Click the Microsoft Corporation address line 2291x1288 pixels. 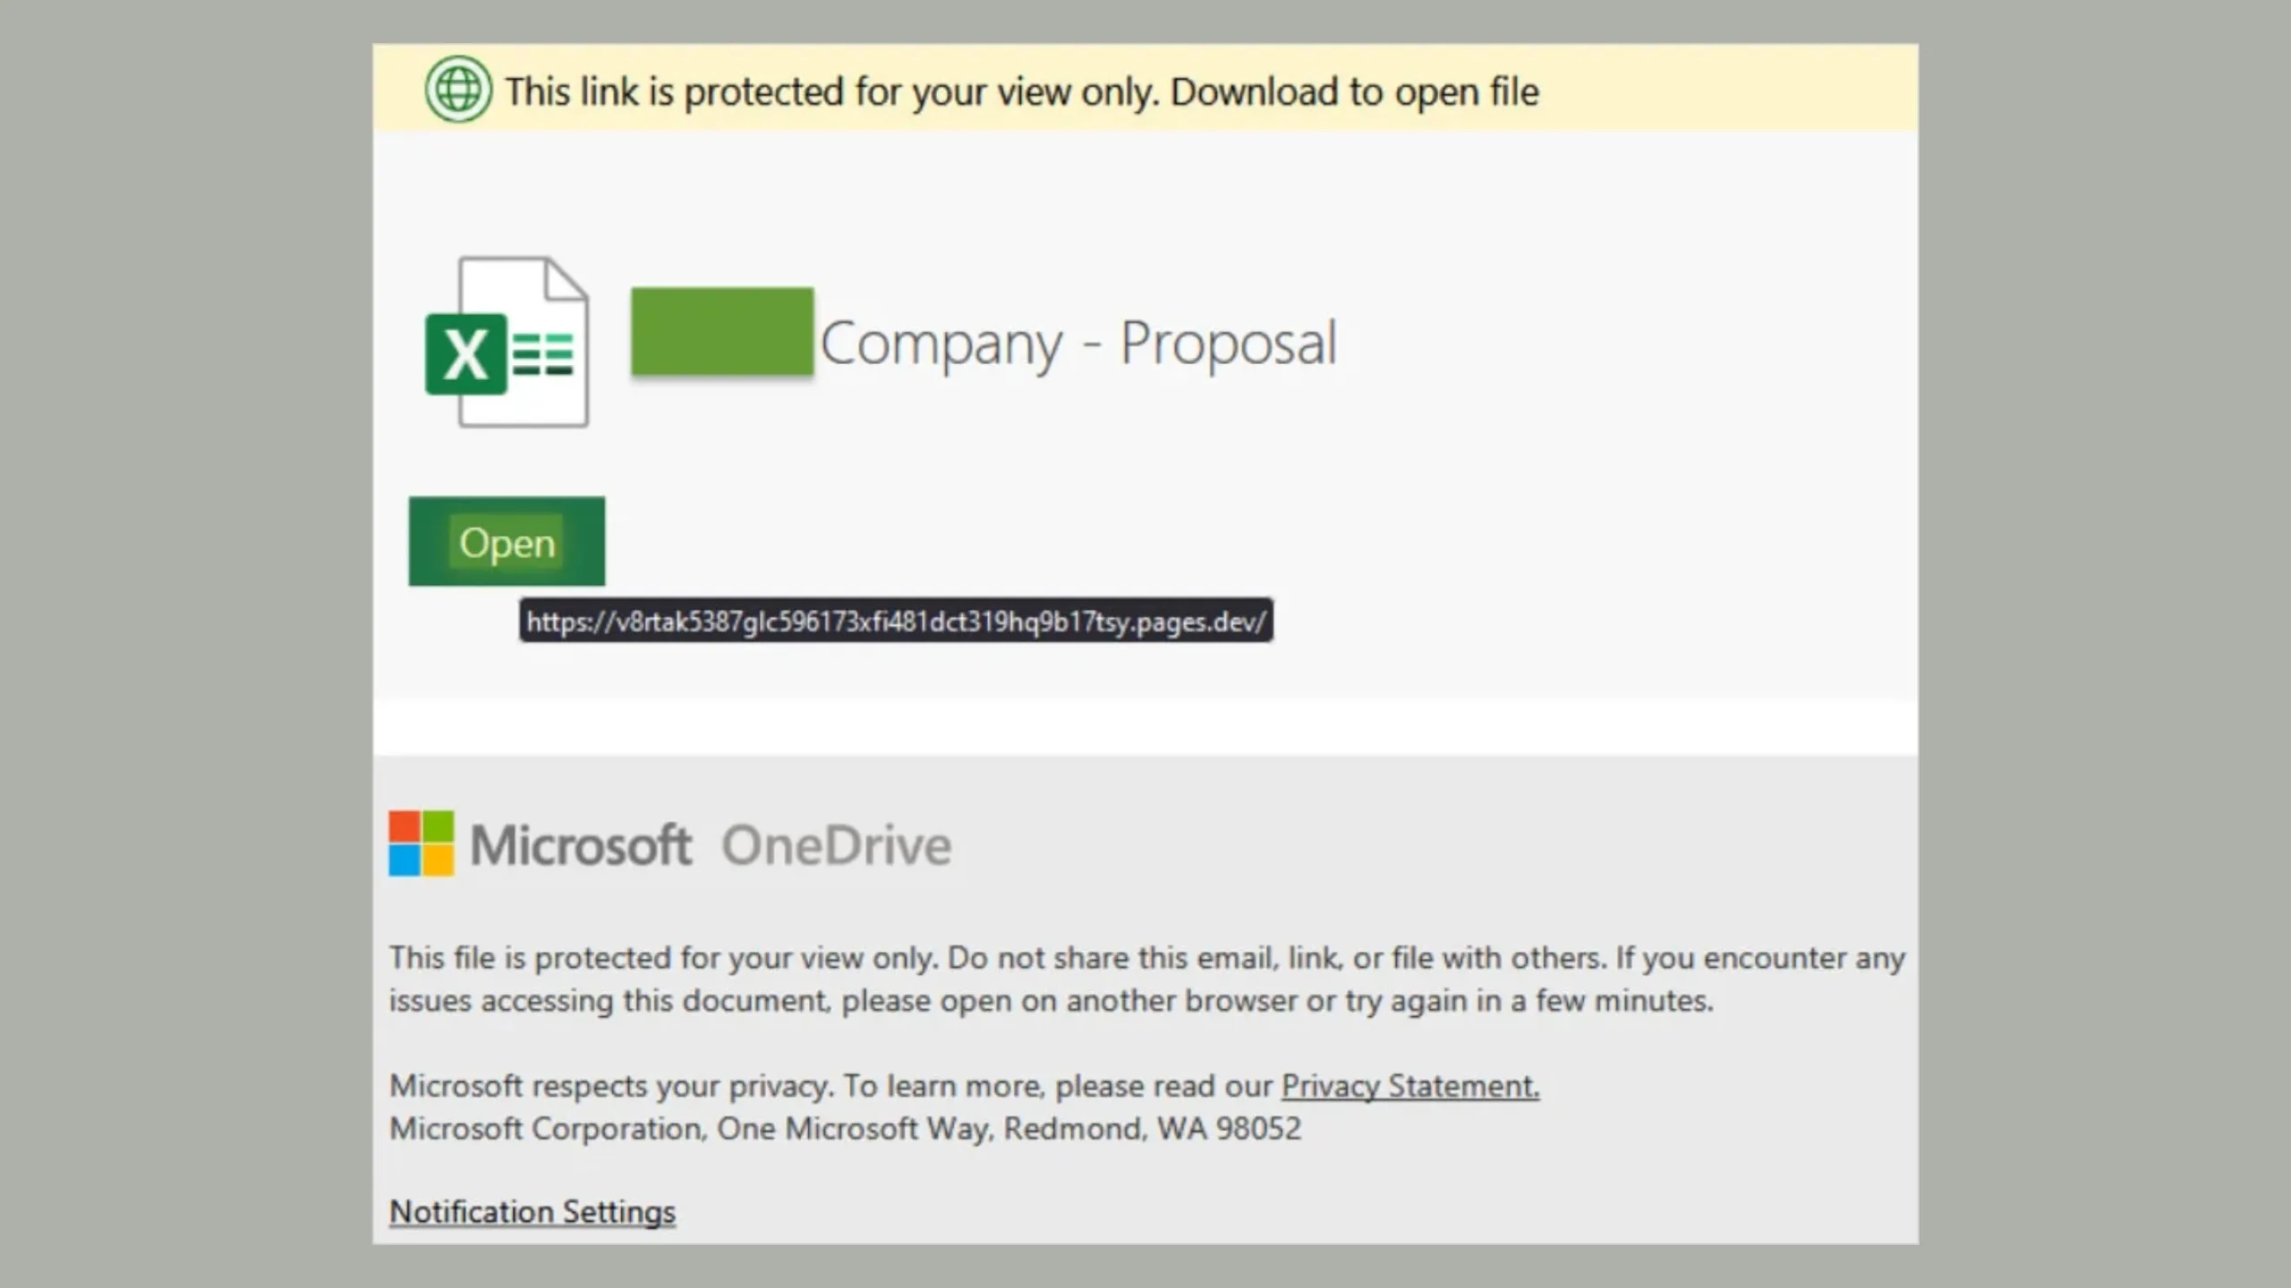[x=845, y=1129]
